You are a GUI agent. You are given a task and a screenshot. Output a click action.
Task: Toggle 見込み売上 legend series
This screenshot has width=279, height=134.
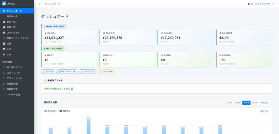click(50, 111)
